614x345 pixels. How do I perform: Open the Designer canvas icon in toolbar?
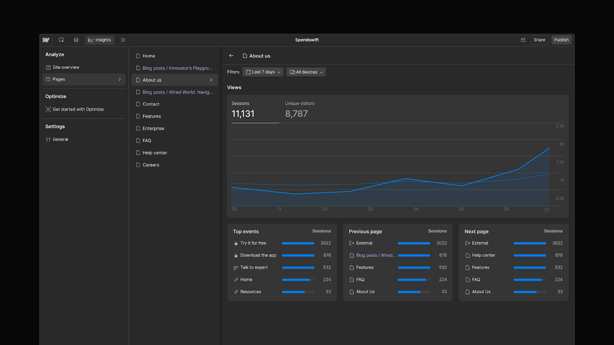point(61,40)
